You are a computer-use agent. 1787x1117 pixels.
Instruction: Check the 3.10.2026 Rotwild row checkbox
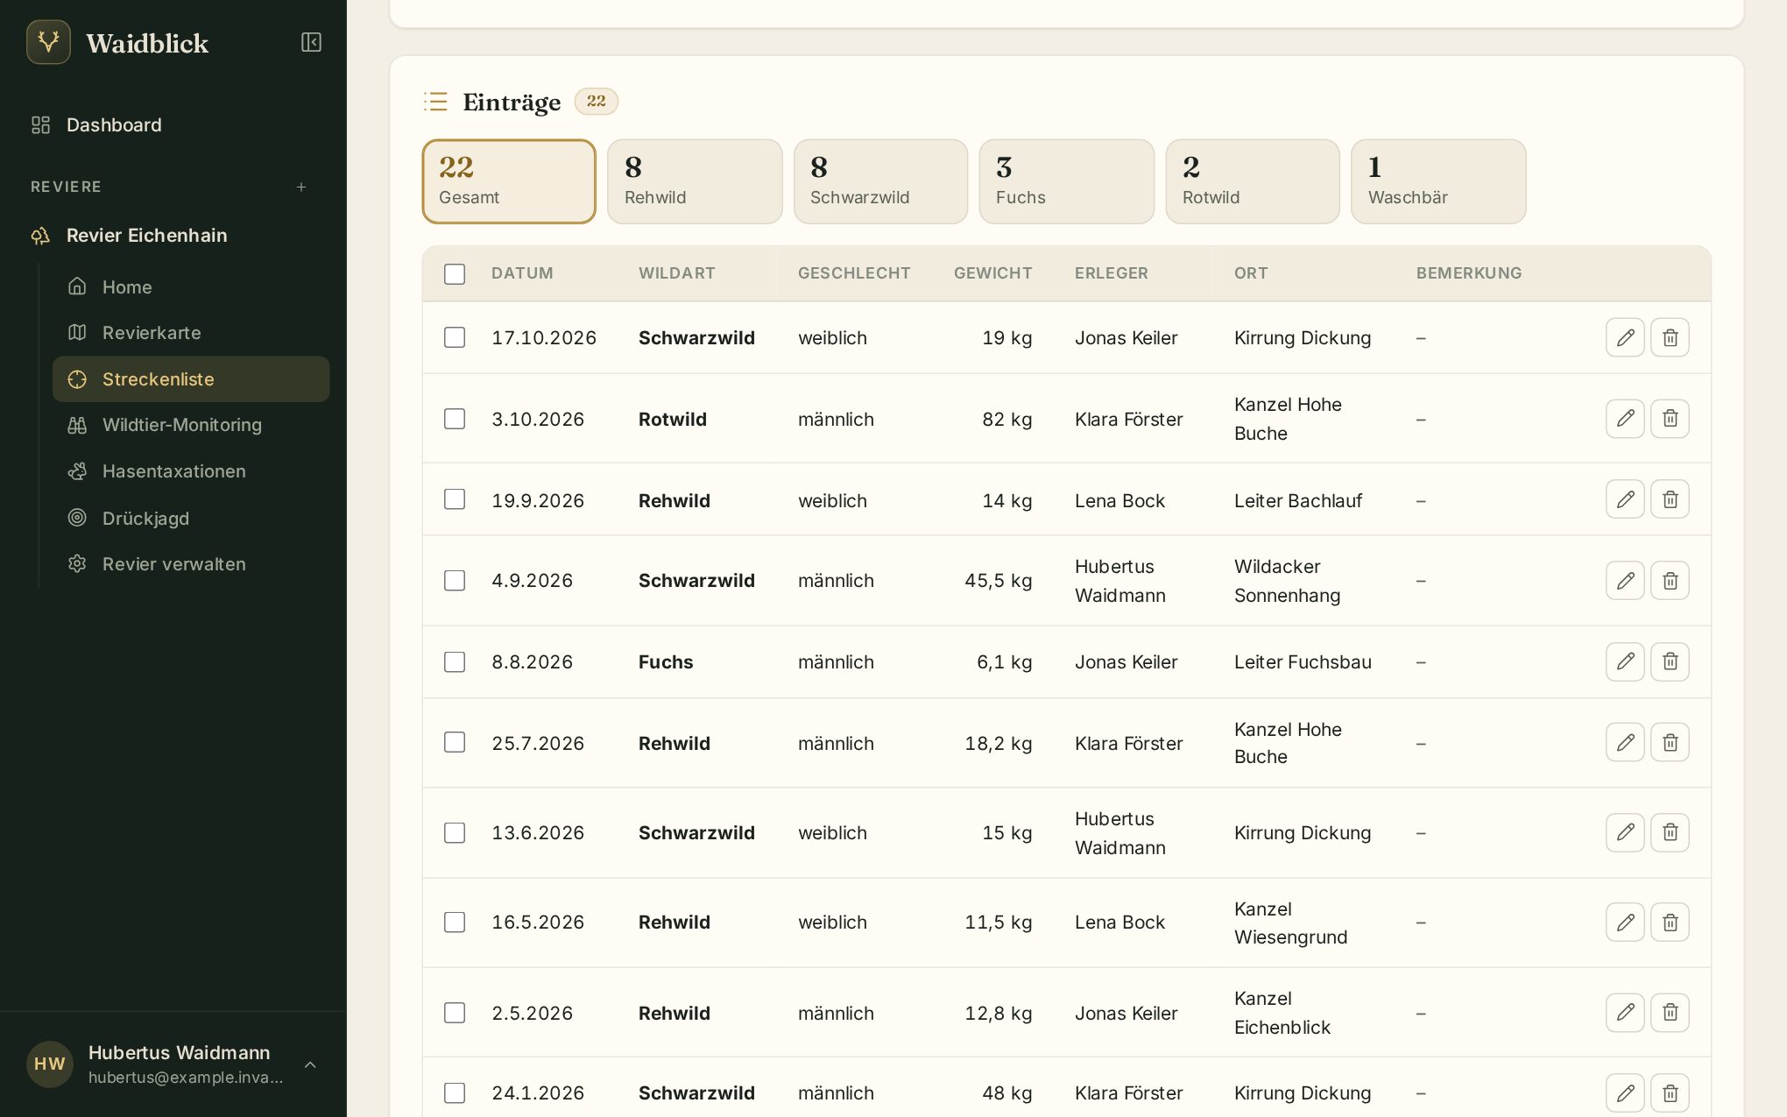(x=455, y=419)
